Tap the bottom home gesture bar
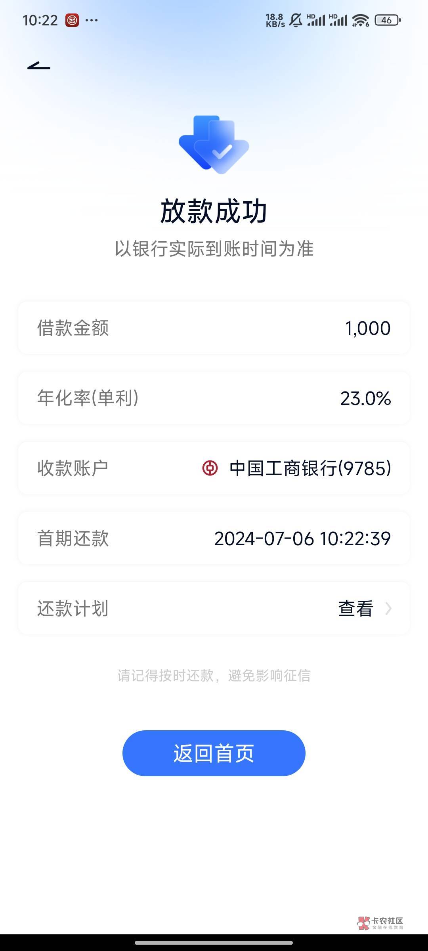This screenshot has width=428, height=951. [214, 943]
